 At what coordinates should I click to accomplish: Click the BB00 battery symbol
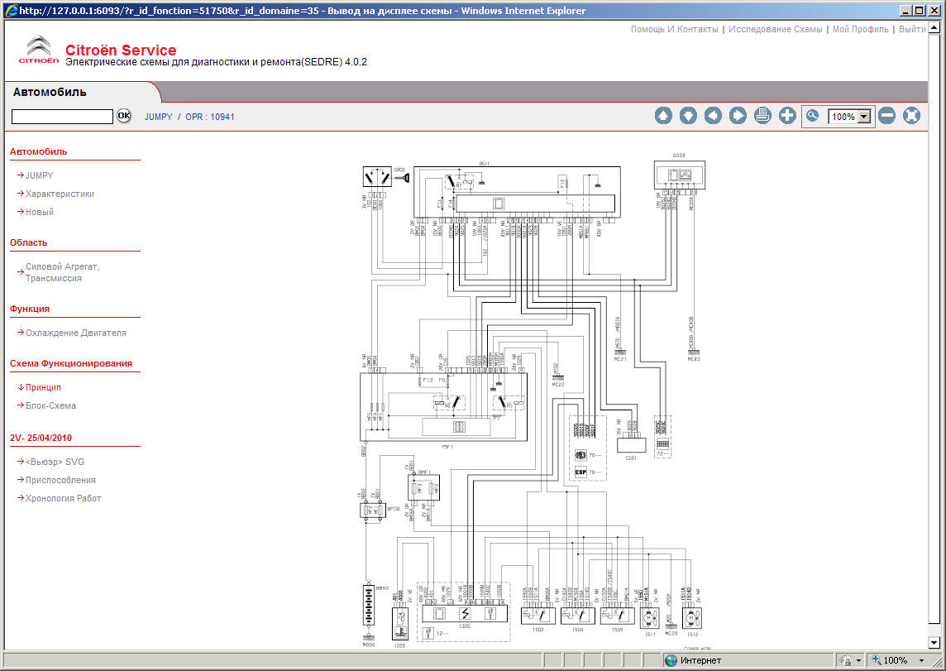point(368,604)
